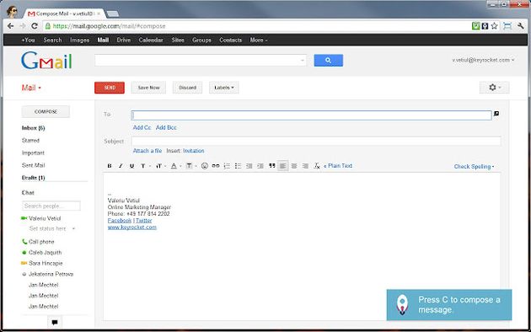The width and height of the screenshot is (531, 332).
Task: Toggle italic formatting
Action: pyautogui.click(x=121, y=166)
